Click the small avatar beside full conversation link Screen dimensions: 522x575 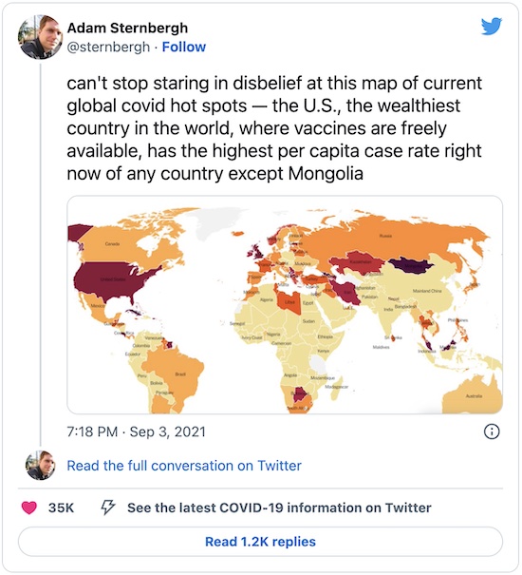click(x=40, y=466)
